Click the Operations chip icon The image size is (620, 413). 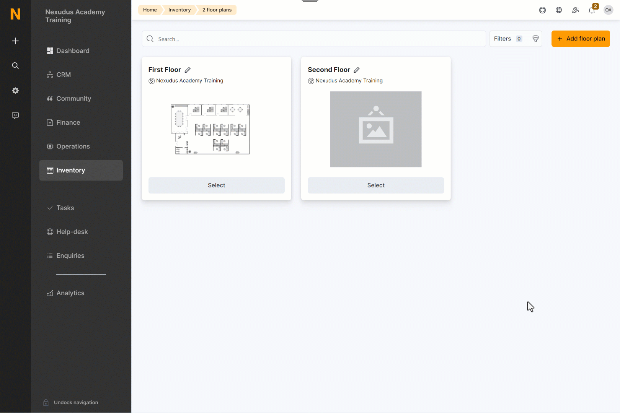pos(50,146)
